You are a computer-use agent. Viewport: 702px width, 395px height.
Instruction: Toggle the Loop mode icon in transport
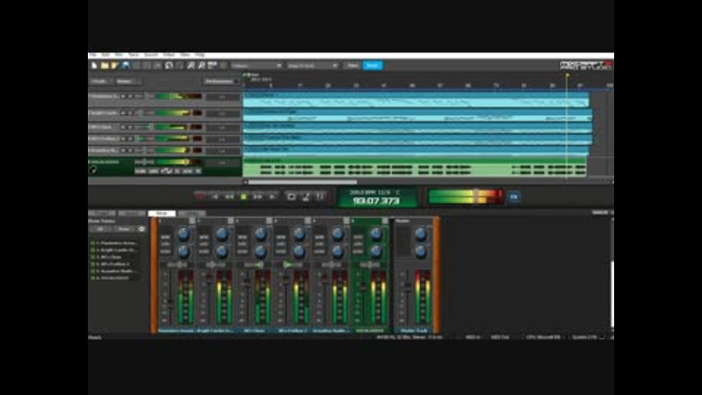pyautogui.click(x=292, y=197)
